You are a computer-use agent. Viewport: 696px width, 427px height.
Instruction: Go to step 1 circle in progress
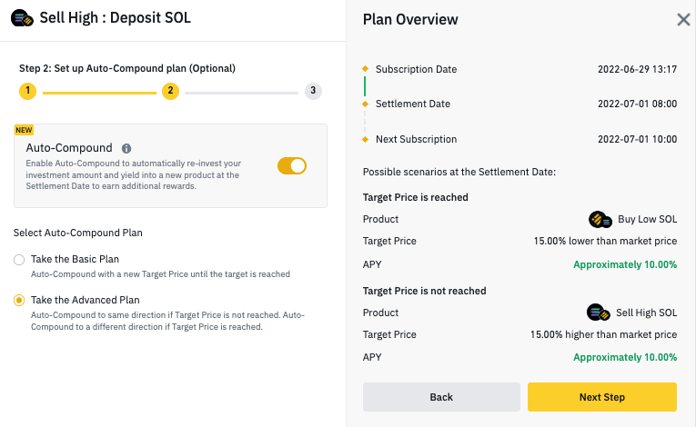click(27, 91)
